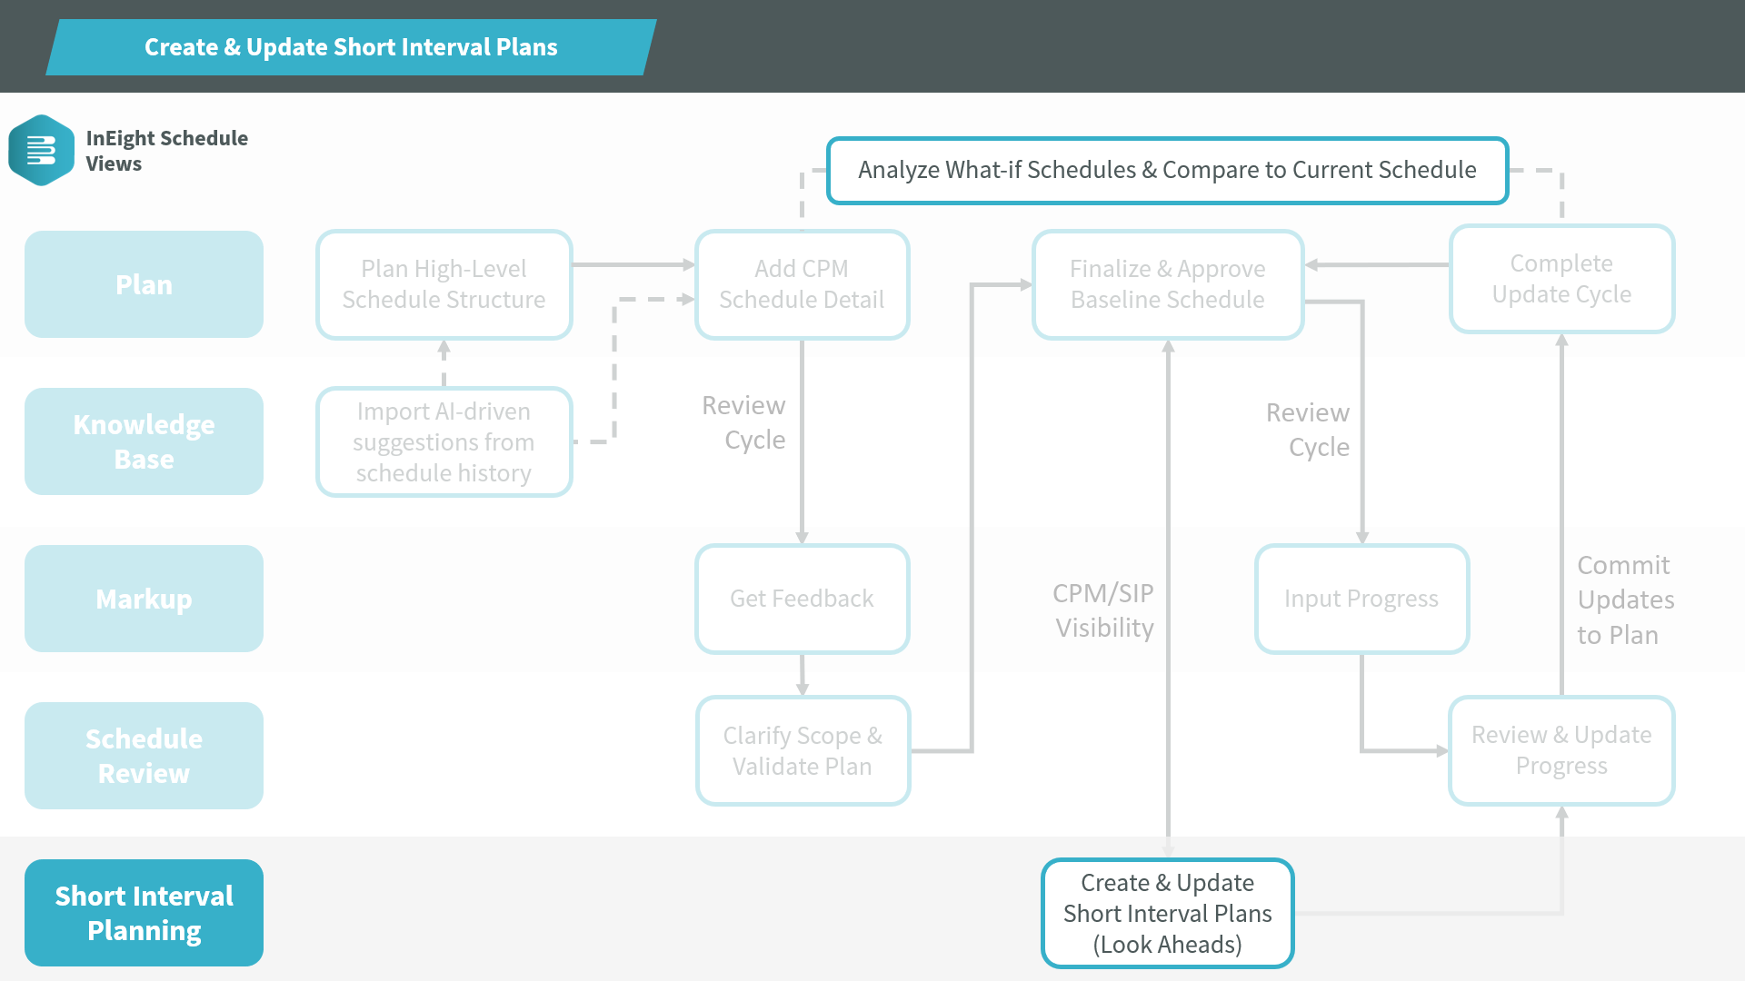This screenshot has height=981, width=1745.
Task: Select the Knowledge Base view tab
Action: point(144,441)
